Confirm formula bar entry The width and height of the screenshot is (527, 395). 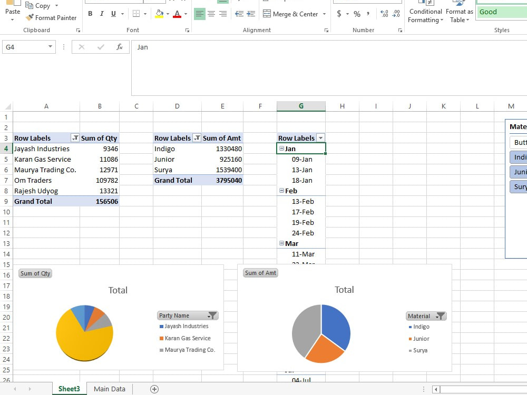101,47
